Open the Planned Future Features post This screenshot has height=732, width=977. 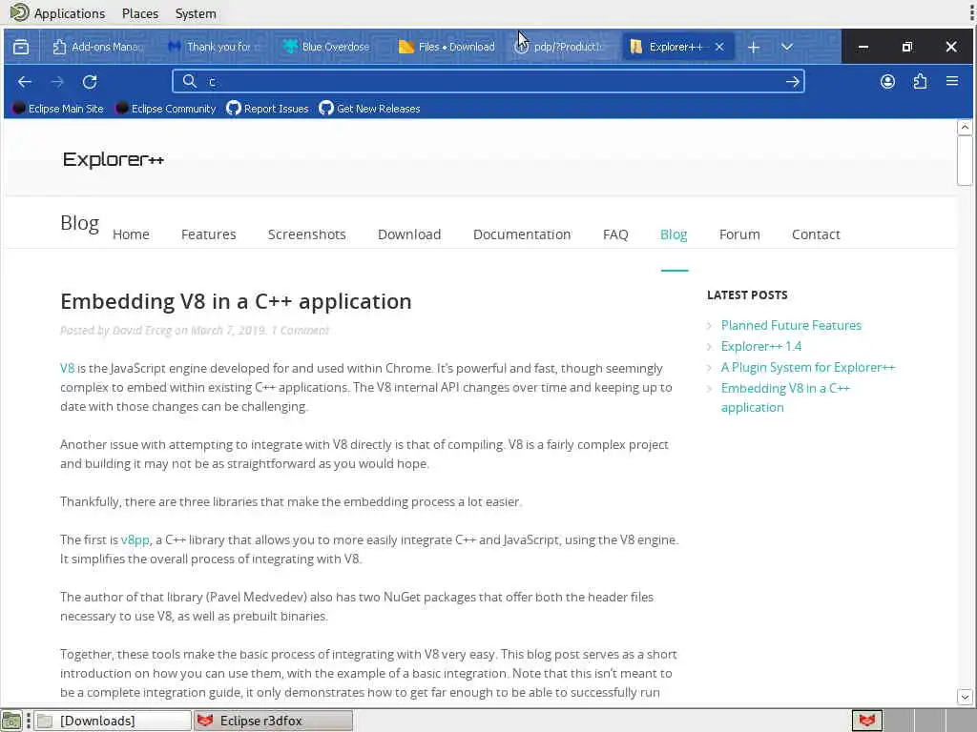(x=791, y=326)
